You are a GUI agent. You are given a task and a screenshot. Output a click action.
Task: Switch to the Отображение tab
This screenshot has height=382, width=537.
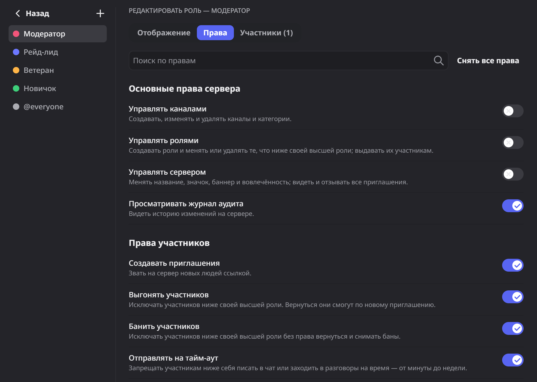pyautogui.click(x=164, y=33)
